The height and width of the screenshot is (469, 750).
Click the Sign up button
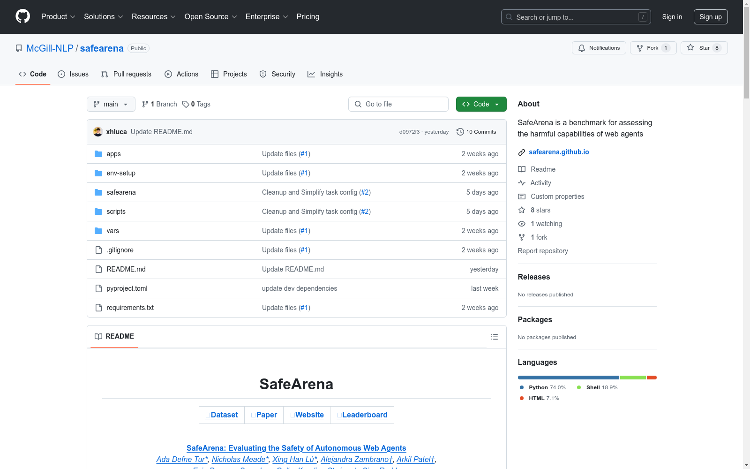pyautogui.click(x=711, y=17)
